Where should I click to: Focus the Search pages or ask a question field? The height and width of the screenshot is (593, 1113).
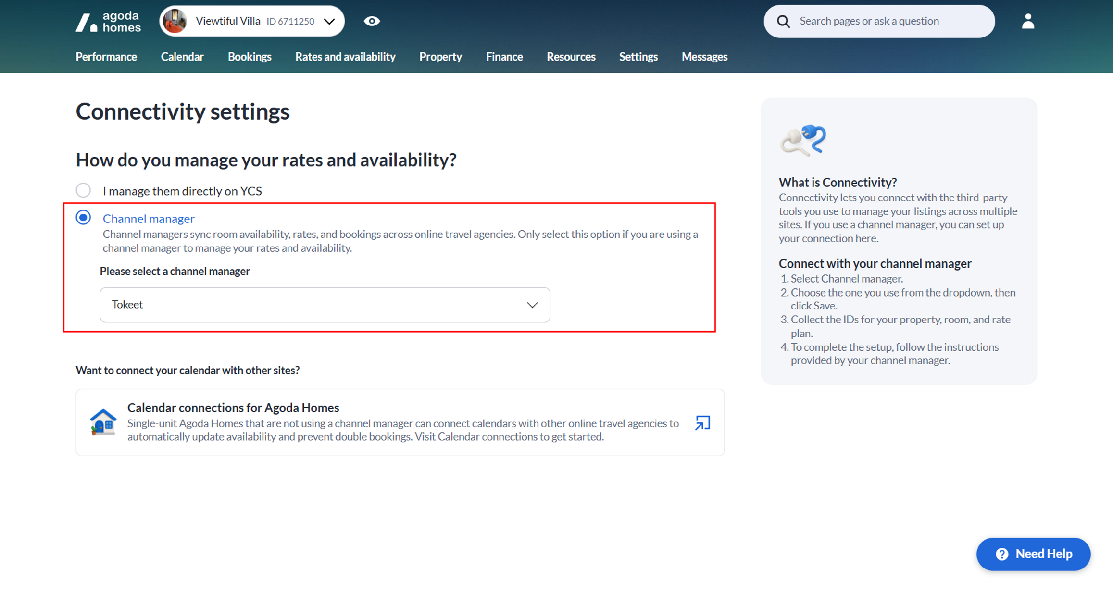[879, 21]
